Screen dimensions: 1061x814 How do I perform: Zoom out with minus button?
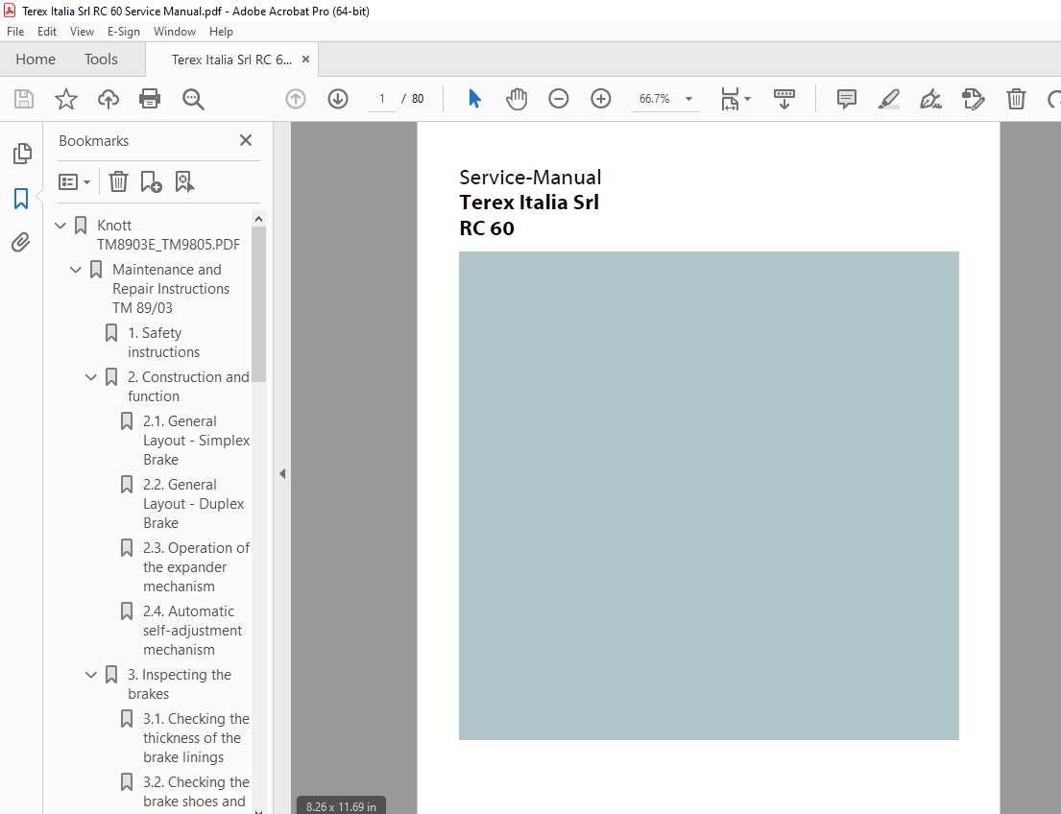[x=558, y=99]
